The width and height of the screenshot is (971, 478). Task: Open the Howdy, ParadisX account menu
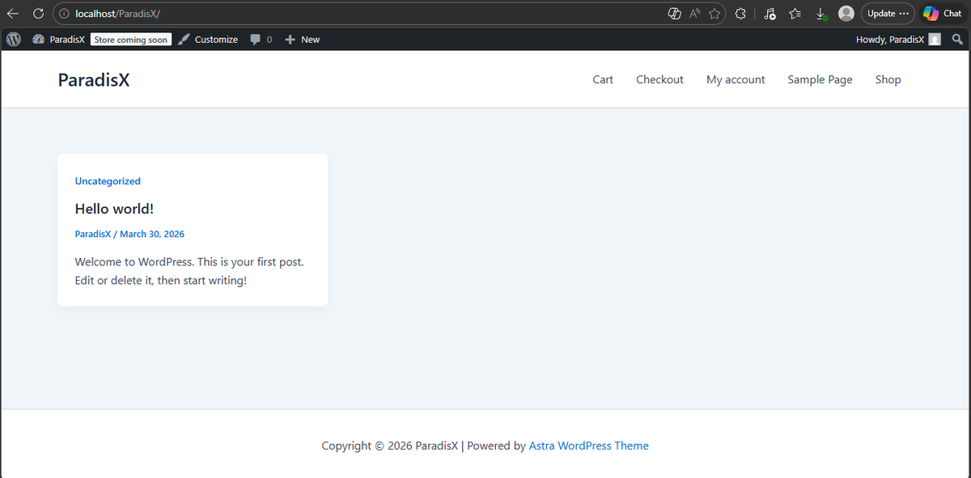[x=898, y=39]
